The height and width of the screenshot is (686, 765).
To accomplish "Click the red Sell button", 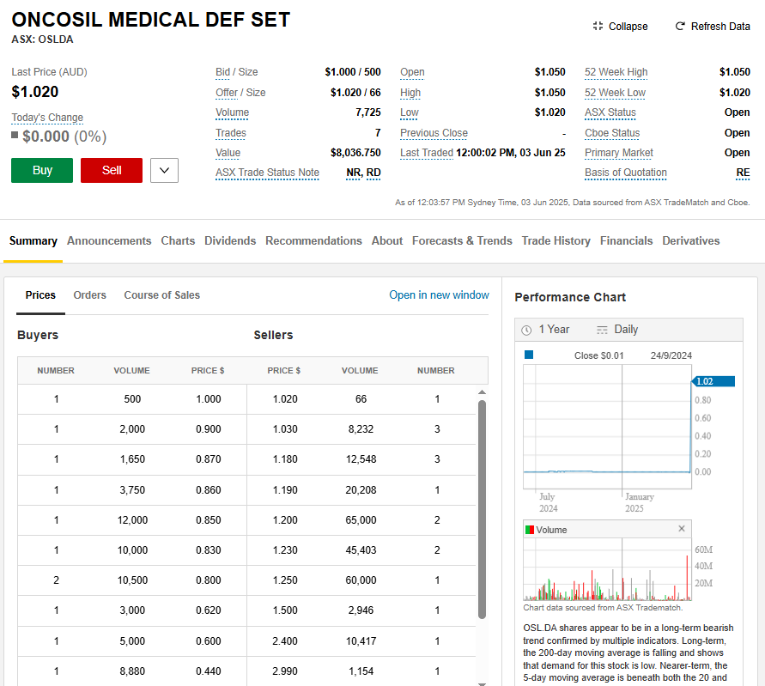I will (x=112, y=170).
